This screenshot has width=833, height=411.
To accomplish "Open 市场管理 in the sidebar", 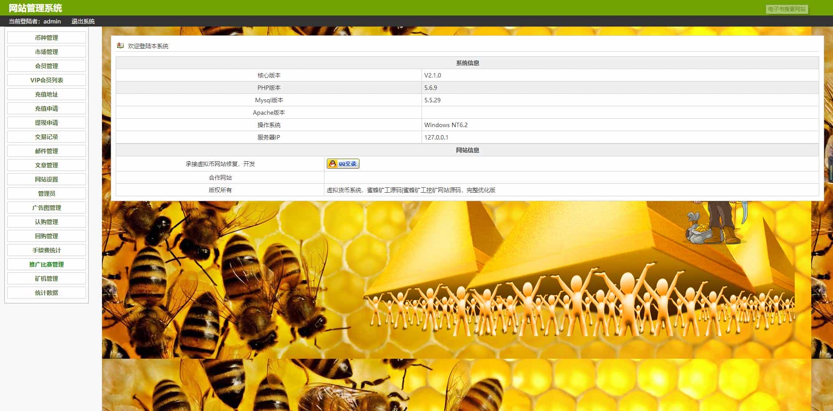I will (47, 52).
